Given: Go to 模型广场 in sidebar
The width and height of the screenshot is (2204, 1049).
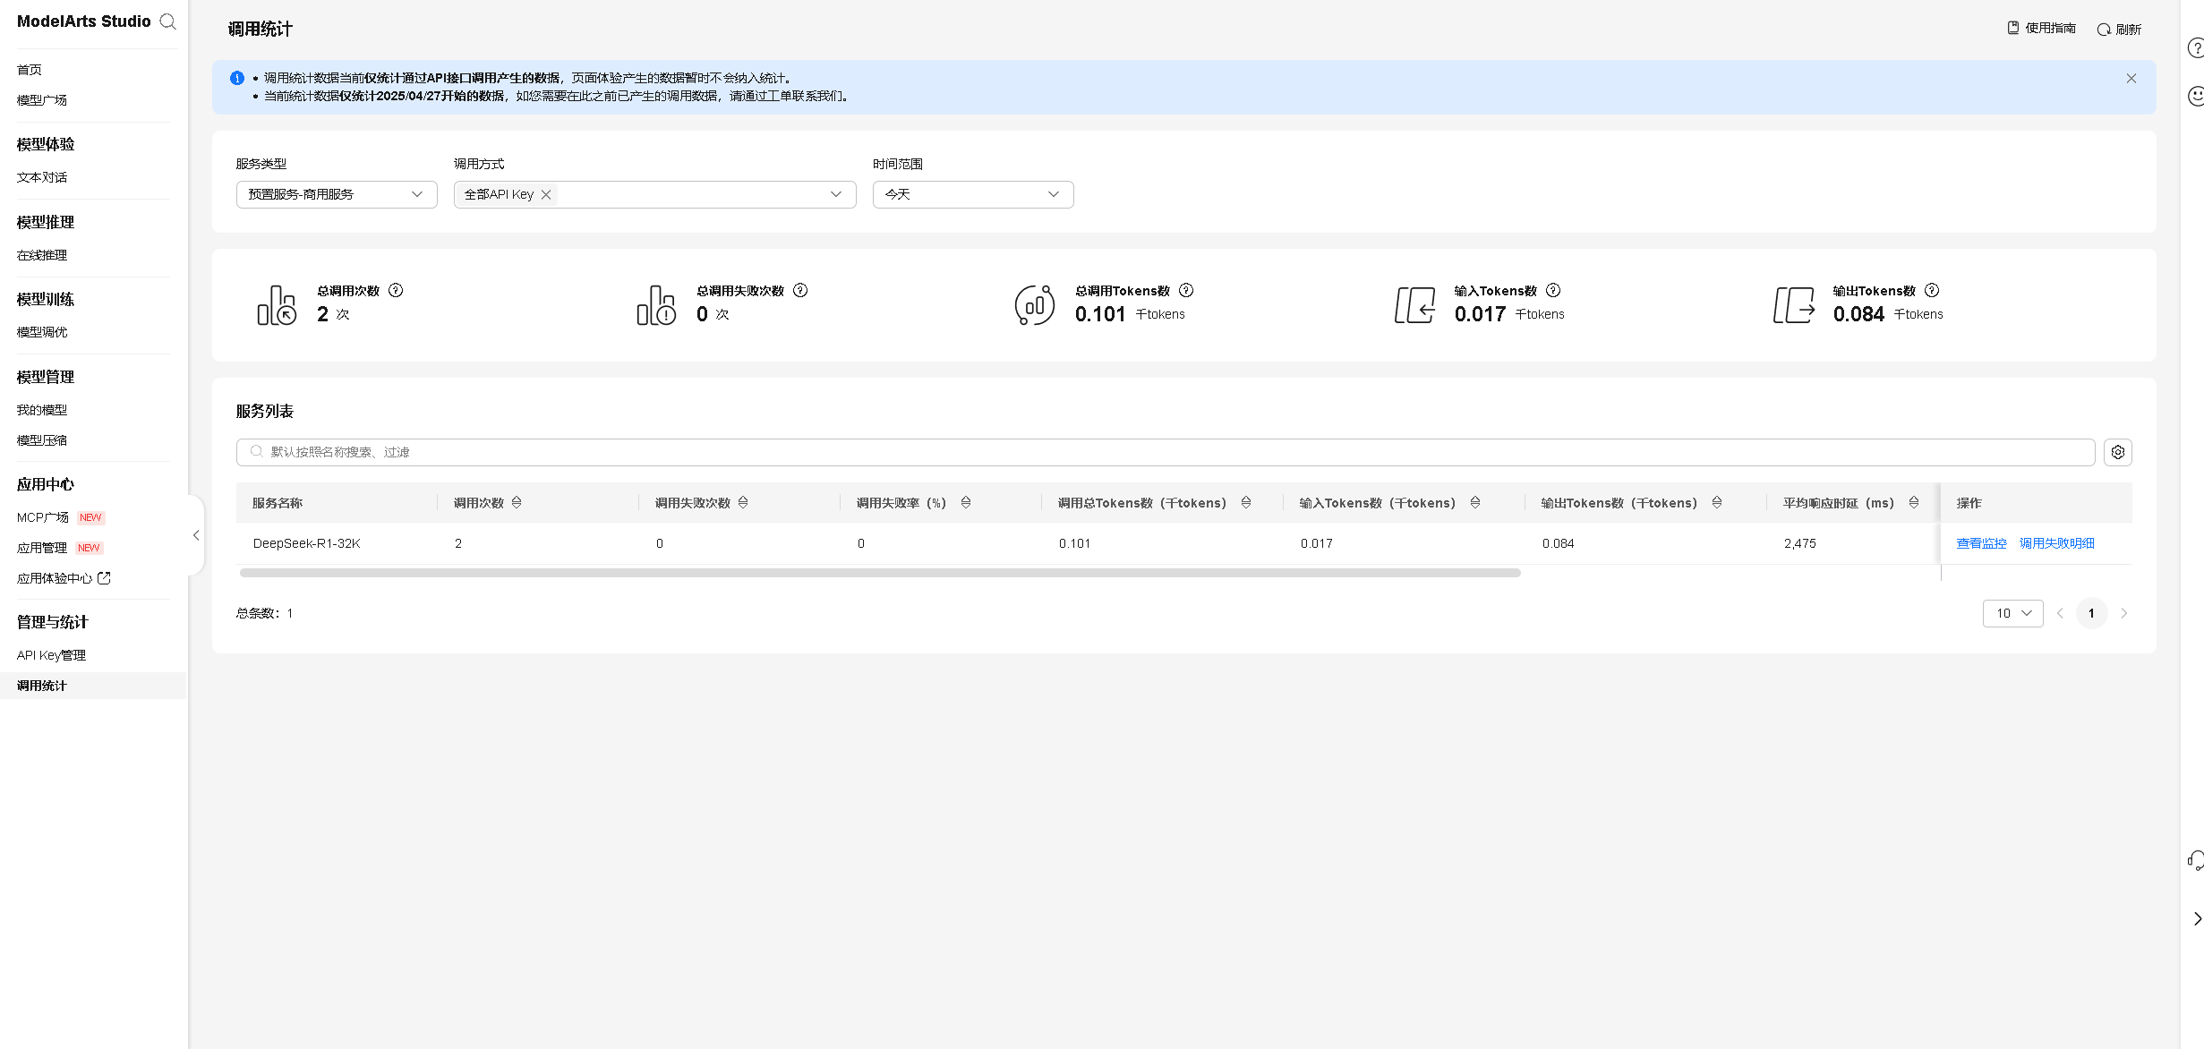Looking at the screenshot, I should pyautogui.click(x=41, y=100).
